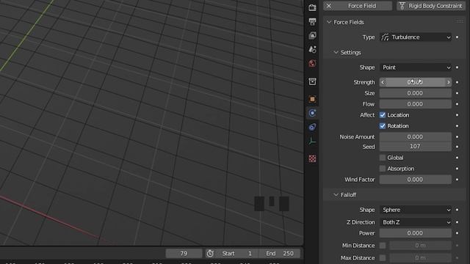Open the Scene properties icon
This screenshot has height=264, width=470.
click(312, 49)
